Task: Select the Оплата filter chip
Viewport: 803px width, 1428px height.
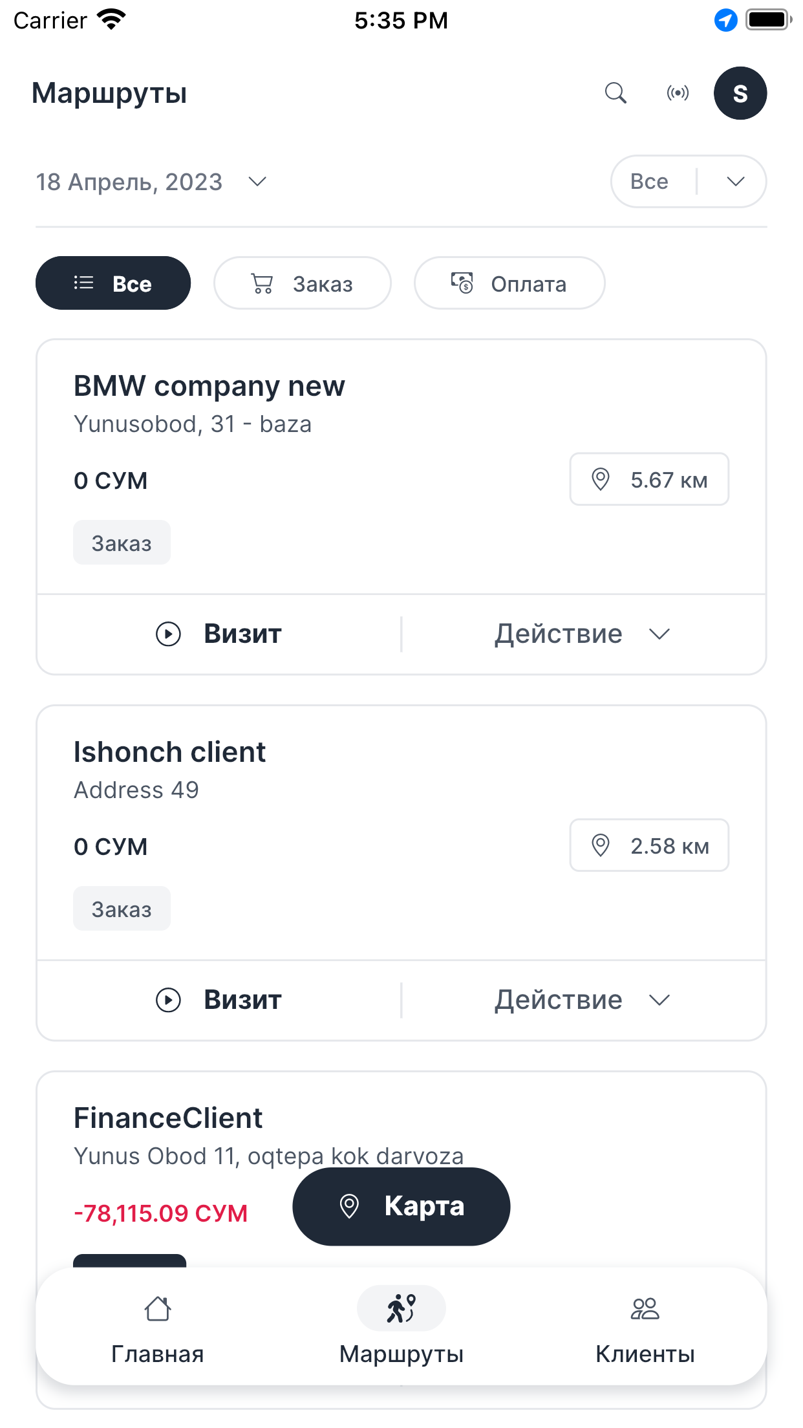Action: pos(509,283)
